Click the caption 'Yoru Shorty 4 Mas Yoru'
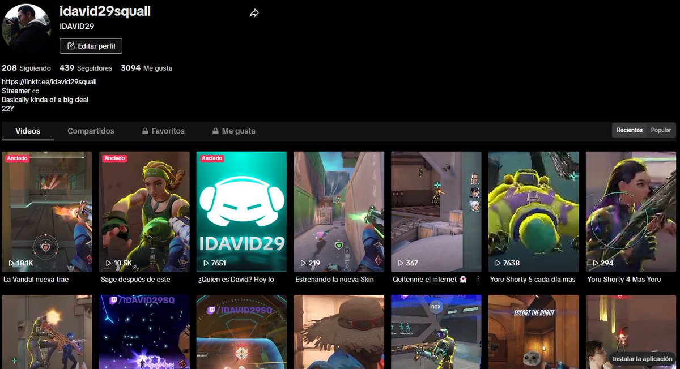The width and height of the screenshot is (680, 369). pyautogui.click(x=624, y=280)
